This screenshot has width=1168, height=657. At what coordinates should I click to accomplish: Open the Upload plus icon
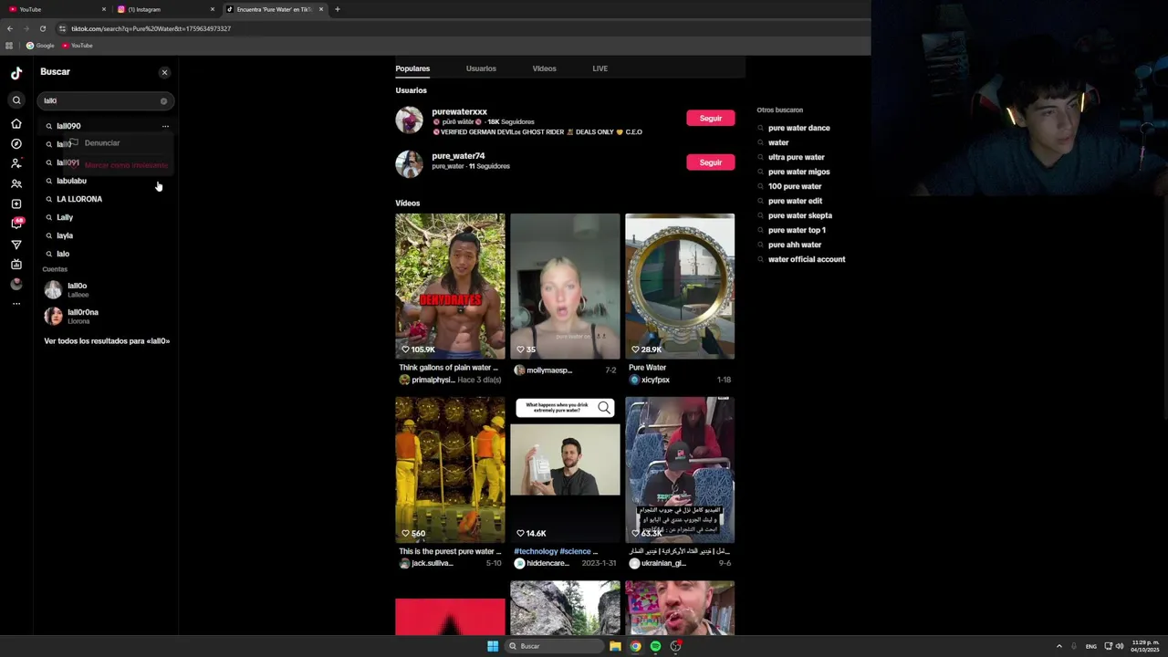16,203
